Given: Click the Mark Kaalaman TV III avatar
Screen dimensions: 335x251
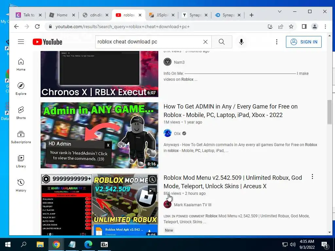Looking at the screenshot, I should [x=167, y=205].
